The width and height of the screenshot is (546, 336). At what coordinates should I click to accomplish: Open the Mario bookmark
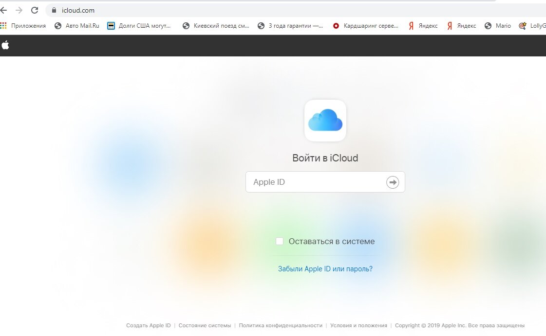[x=498, y=26]
